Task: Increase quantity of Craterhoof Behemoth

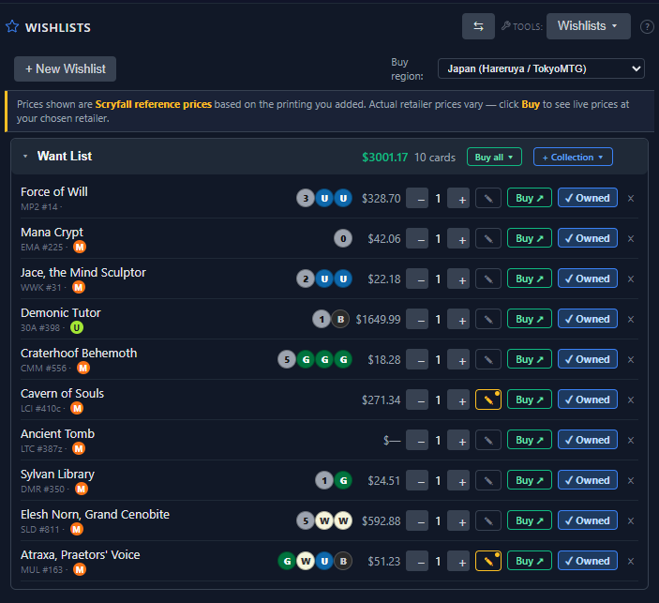Action: coord(458,360)
